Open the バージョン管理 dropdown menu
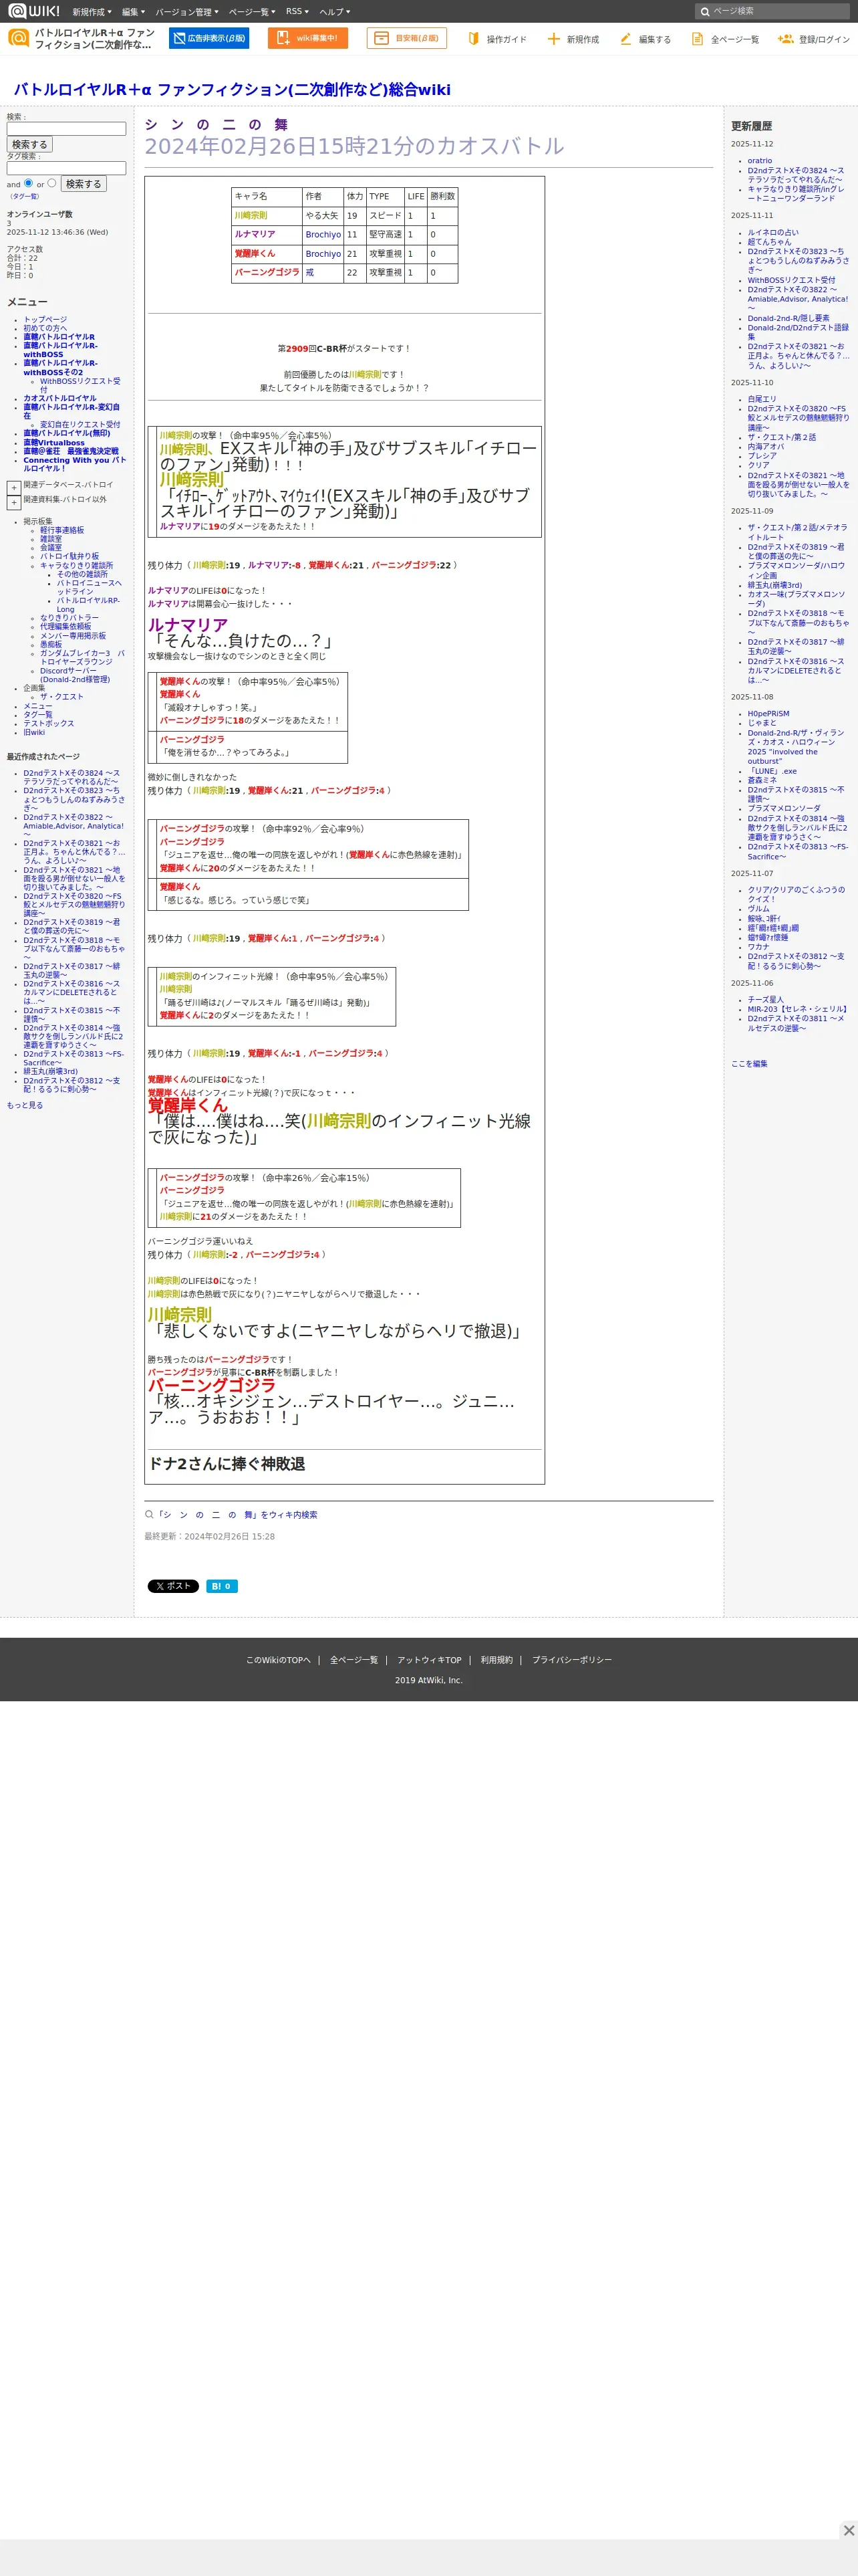Screen dimensions: 858x2576 (x=187, y=12)
